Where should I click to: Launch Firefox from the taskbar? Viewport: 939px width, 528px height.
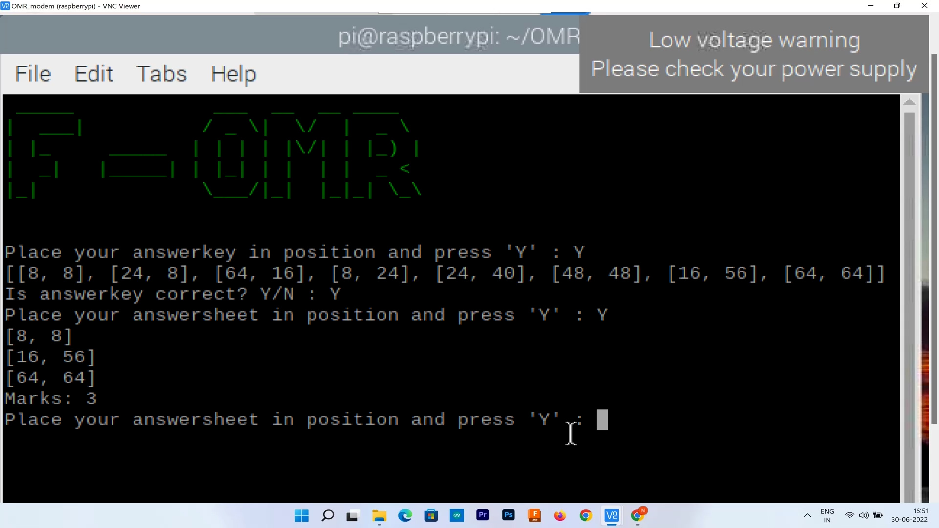(x=560, y=515)
